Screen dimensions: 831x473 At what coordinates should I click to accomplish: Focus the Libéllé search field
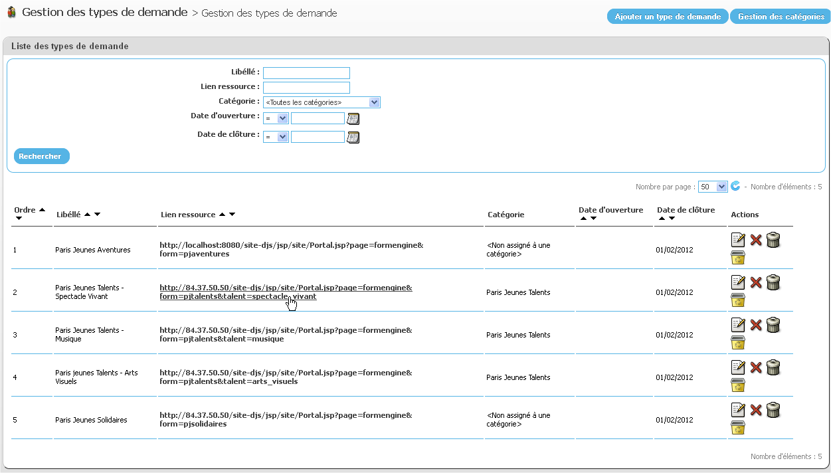[306, 73]
